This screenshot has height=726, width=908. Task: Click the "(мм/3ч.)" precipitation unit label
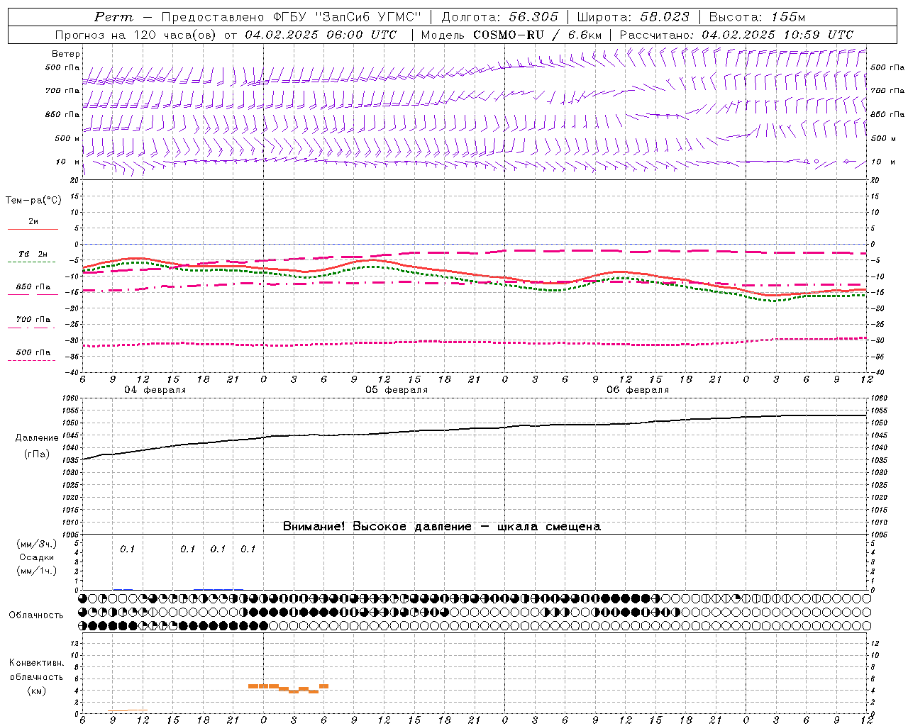coord(37,544)
